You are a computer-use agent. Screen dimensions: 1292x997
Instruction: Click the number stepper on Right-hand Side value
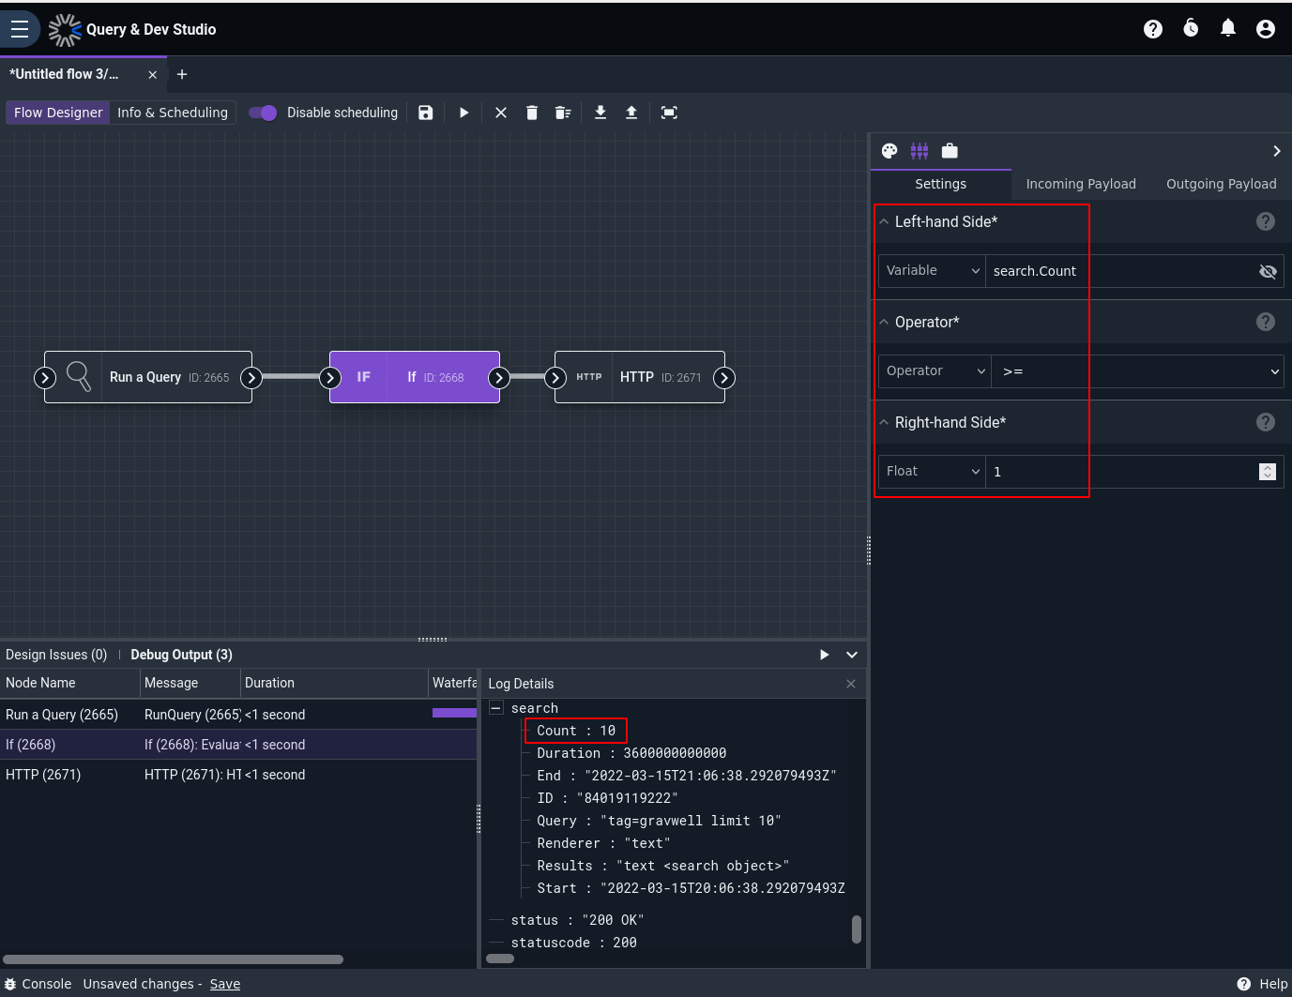pyautogui.click(x=1268, y=472)
